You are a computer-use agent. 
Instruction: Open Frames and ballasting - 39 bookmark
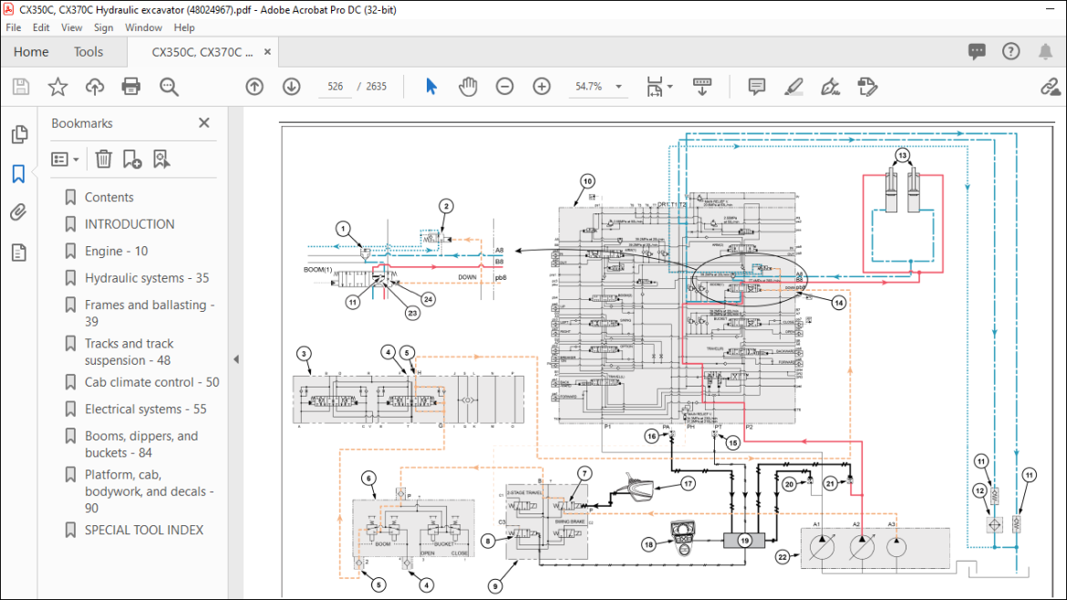tap(150, 313)
